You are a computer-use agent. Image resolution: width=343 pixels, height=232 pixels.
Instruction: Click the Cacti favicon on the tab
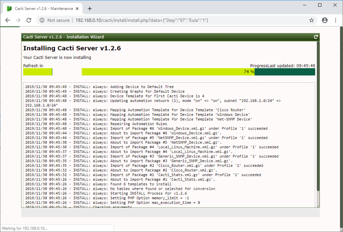tap(9, 9)
